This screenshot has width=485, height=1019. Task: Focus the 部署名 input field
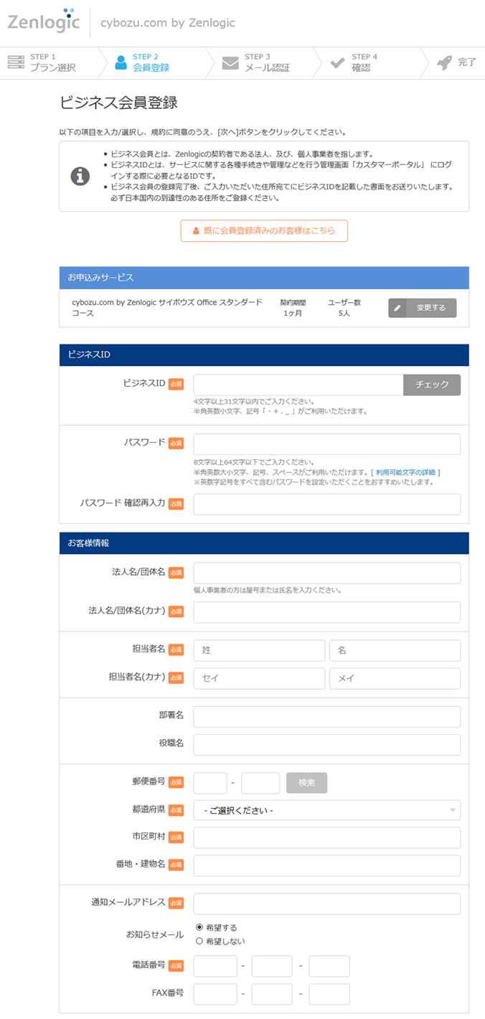coord(327,717)
